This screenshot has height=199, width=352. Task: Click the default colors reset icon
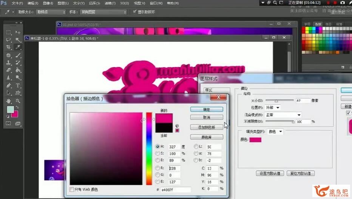point(8,116)
